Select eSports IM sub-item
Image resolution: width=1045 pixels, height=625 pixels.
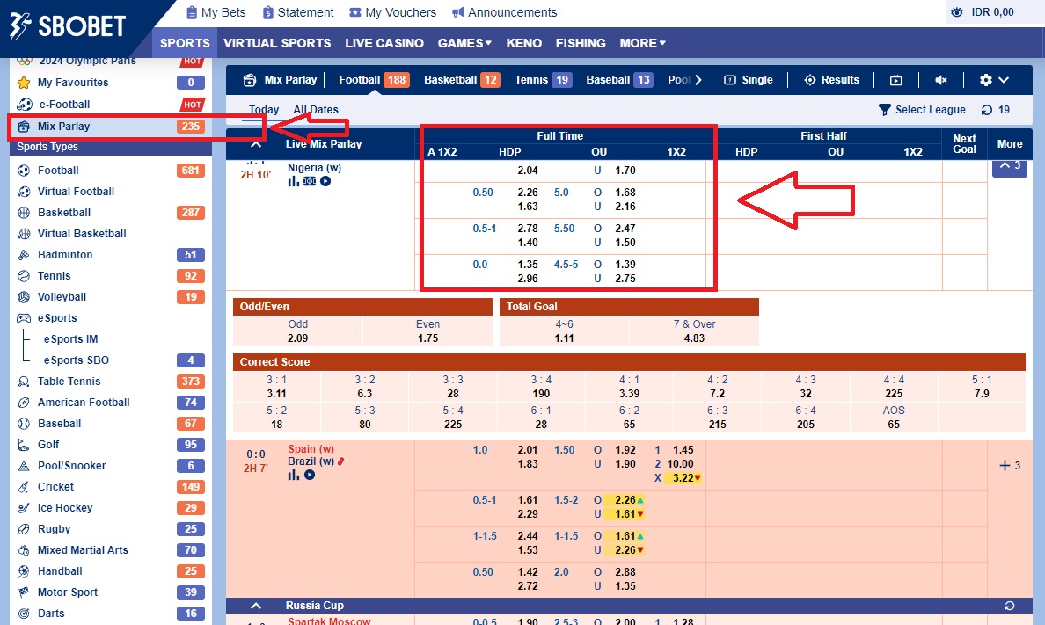[x=70, y=339]
